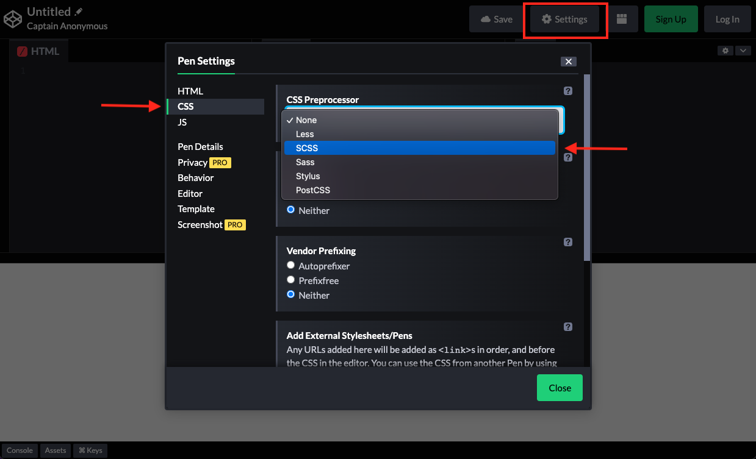Close Pen Settings with the X icon
The image size is (756, 459).
(x=568, y=62)
